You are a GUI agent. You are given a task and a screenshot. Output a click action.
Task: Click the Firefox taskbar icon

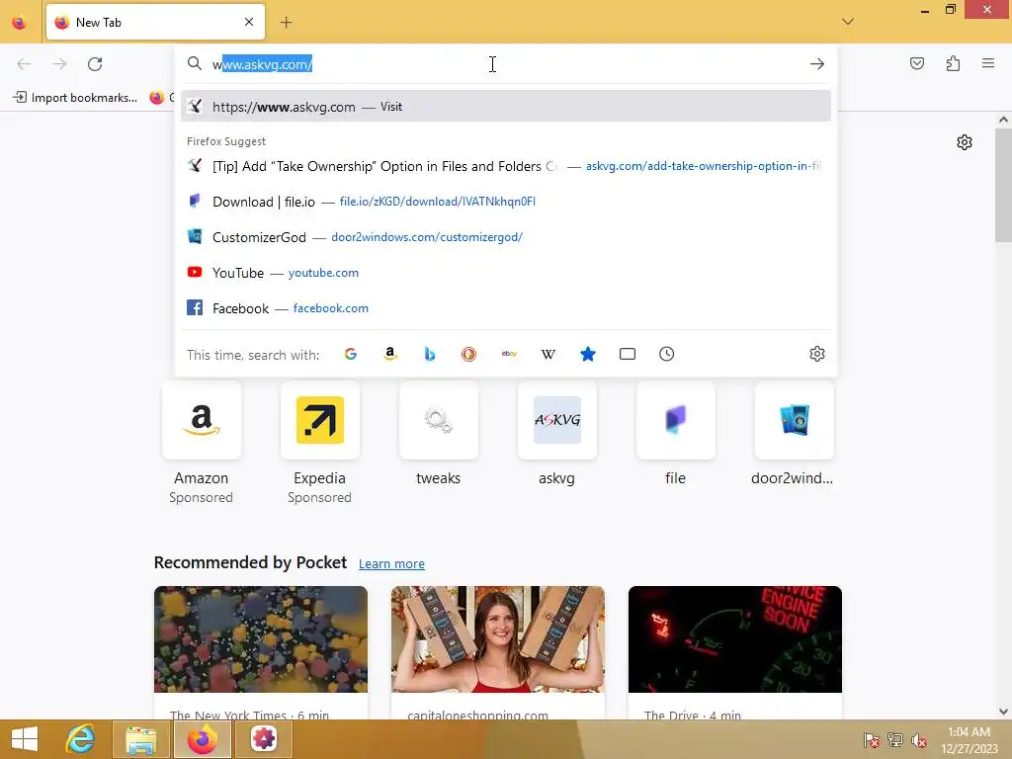pos(202,739)
